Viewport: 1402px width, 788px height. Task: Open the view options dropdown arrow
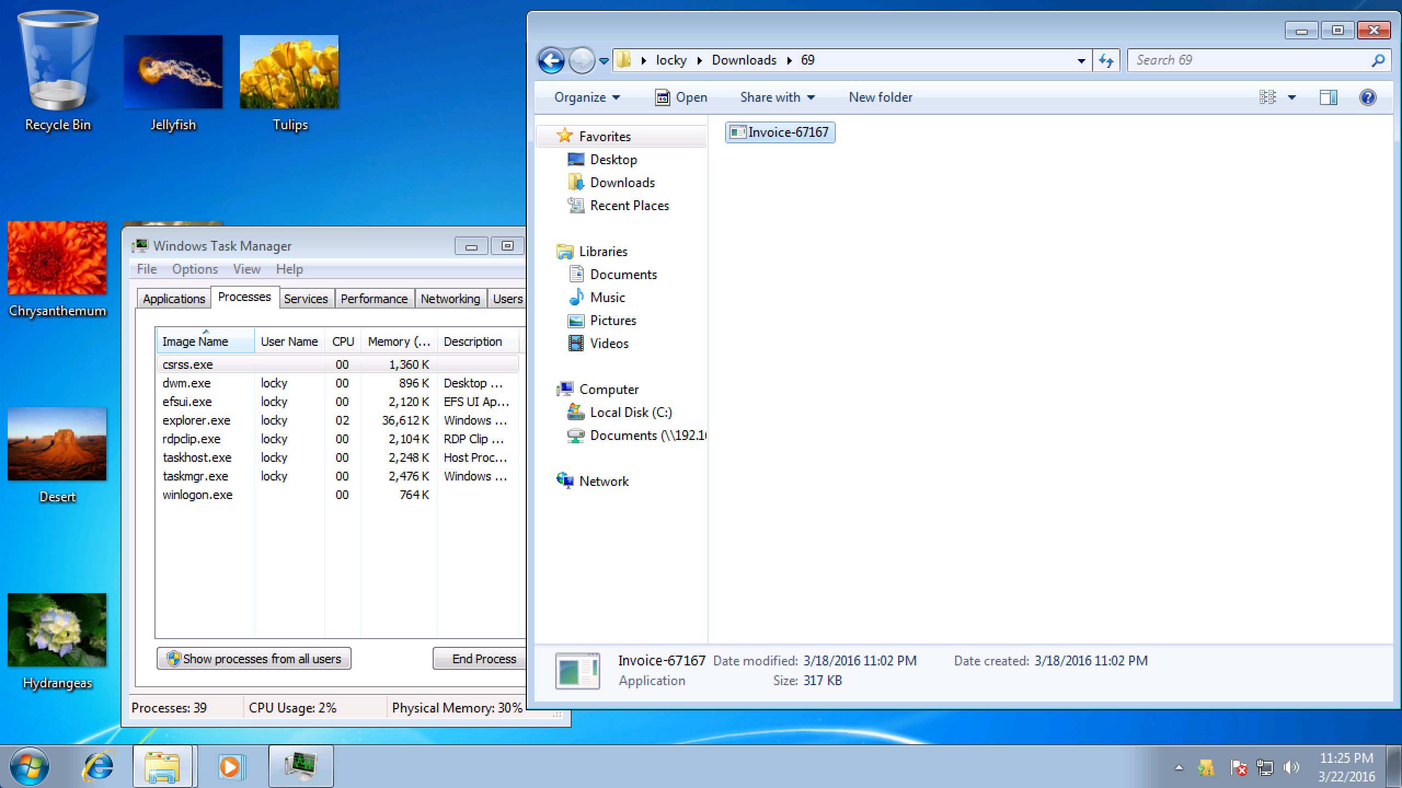coord(1292,97)
